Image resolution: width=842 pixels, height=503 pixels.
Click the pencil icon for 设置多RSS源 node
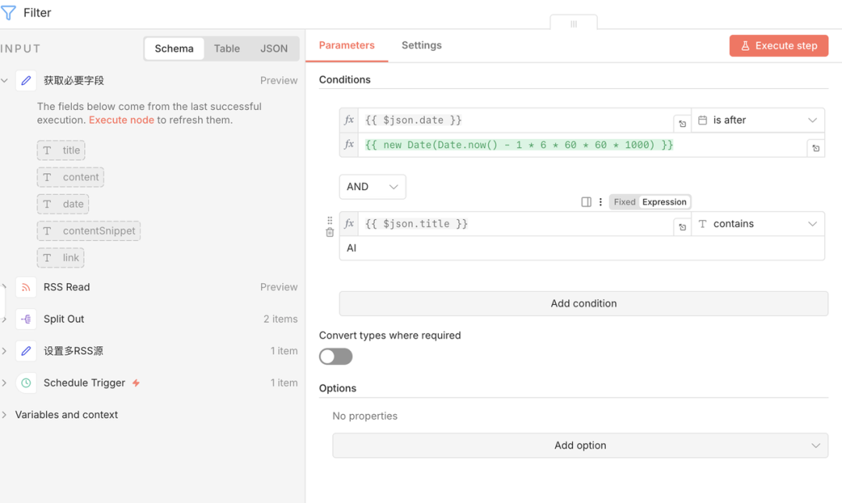click(26, 351)
